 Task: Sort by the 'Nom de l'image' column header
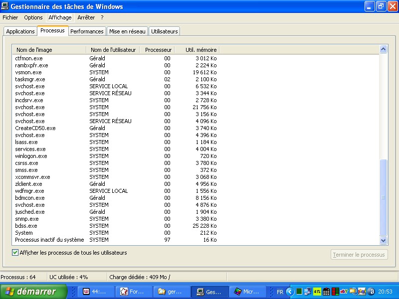click(49, 50)
